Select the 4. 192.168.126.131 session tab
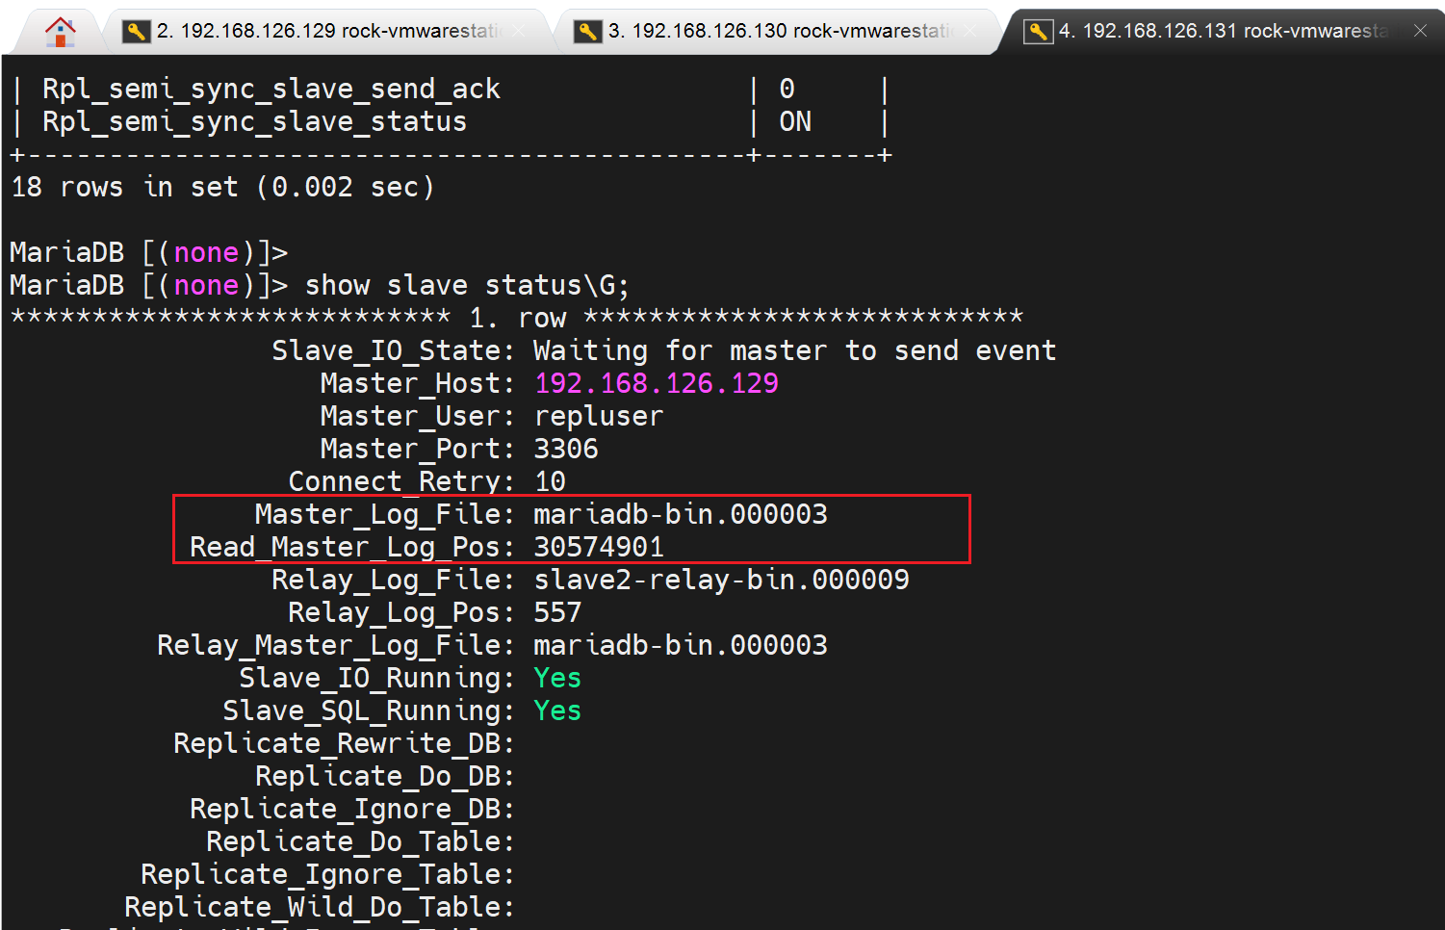Image resolution: width=1445 pixels, height=930 pixels. coord(1223,32)
